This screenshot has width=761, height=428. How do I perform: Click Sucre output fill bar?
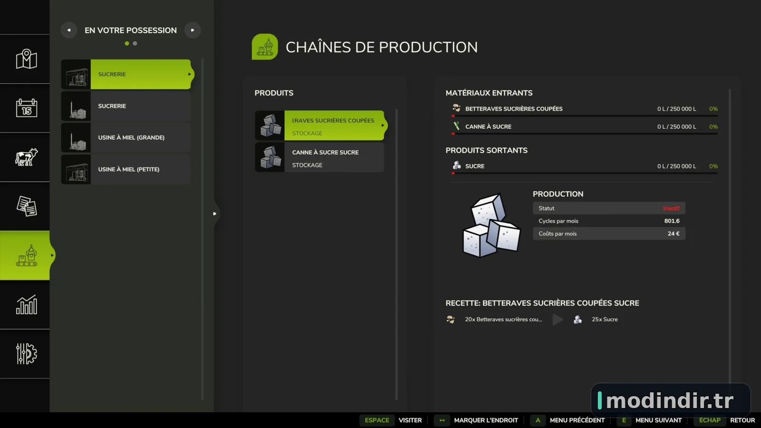(585, 173)
